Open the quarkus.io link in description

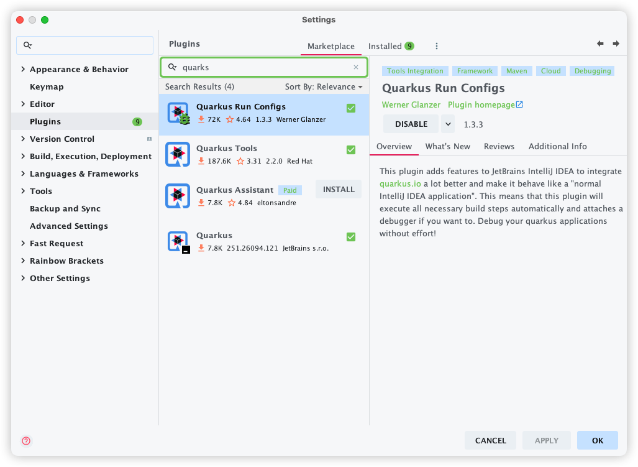400,184
